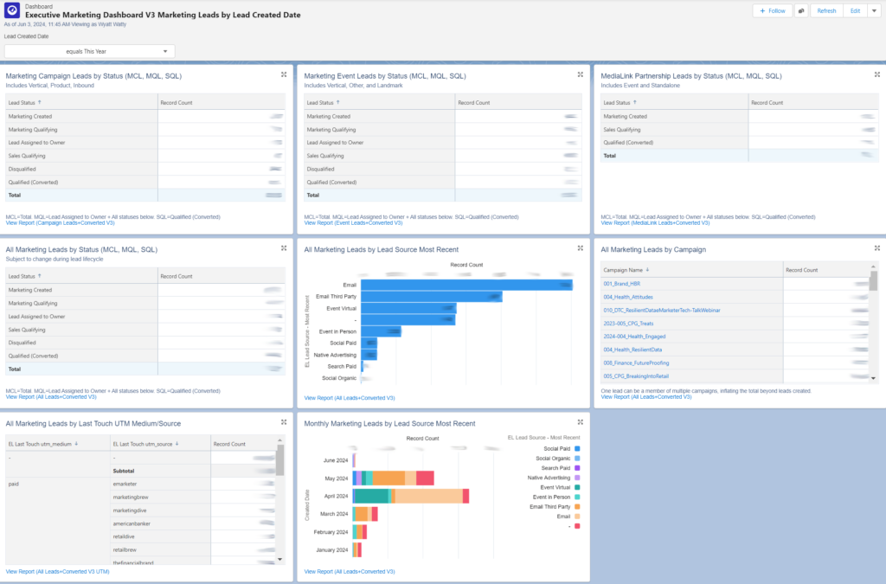Open the 008_Finance_FutureProofing campaign link

tap(636, 363)
